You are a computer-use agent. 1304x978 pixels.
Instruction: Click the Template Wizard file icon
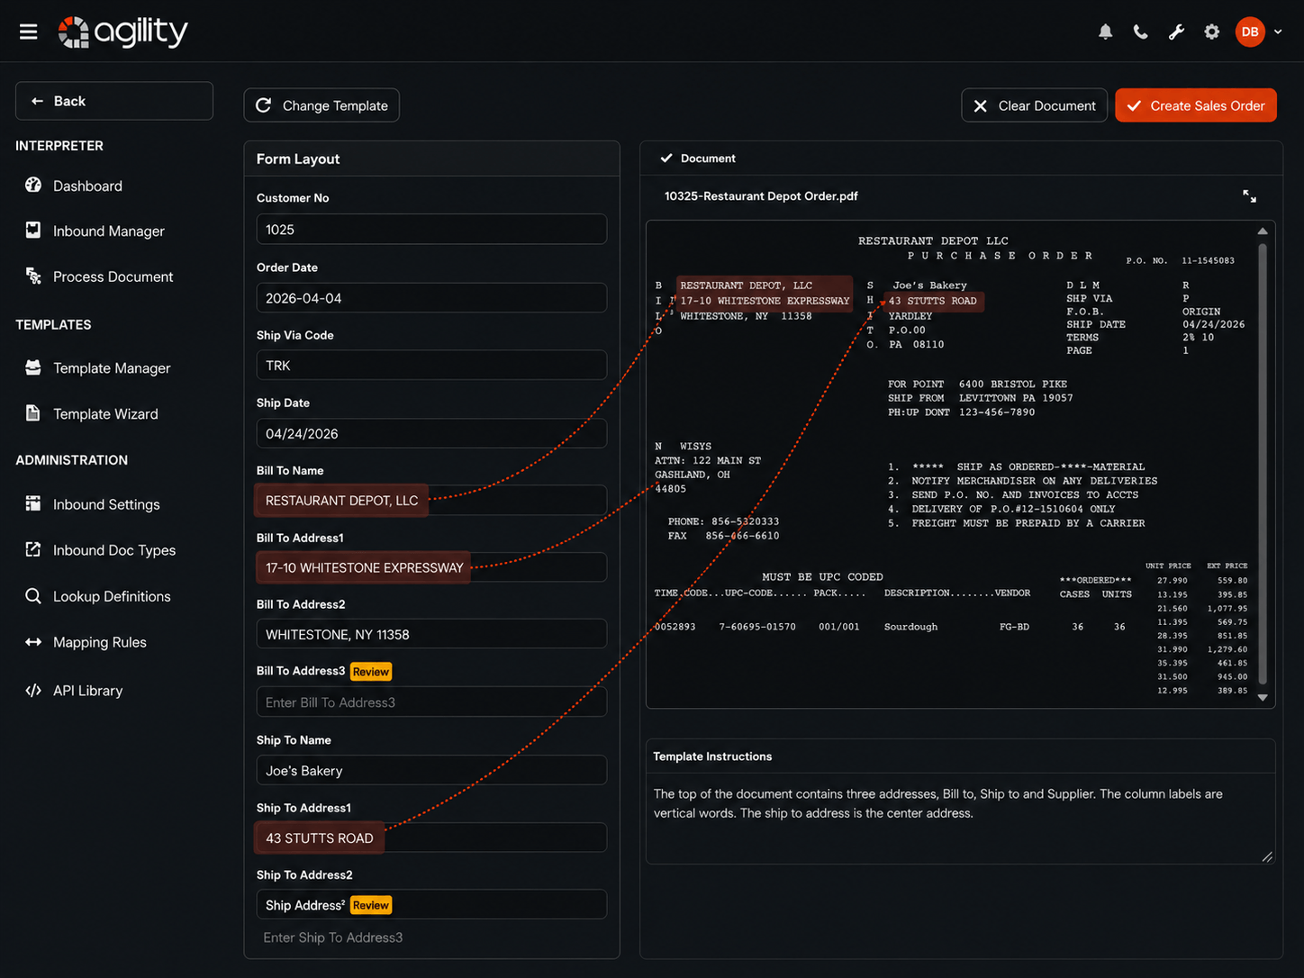(33, 413)
